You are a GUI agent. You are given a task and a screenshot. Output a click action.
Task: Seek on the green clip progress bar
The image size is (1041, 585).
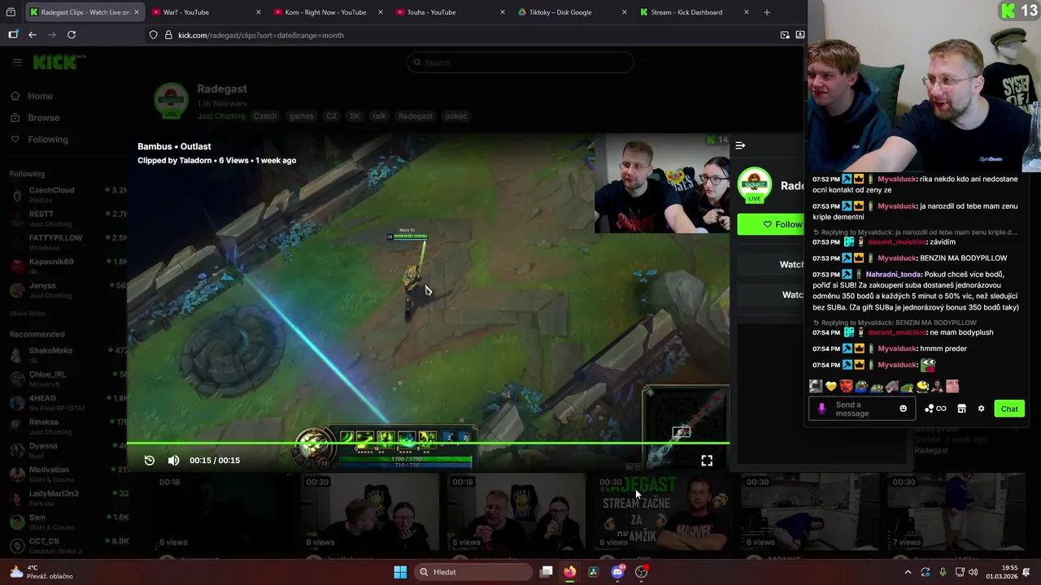coord(428,444)
